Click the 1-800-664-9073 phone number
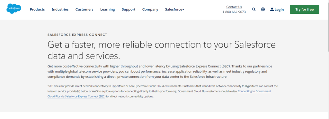Image resolution: width=329 pixels, height=119 pixels. pyautogui.click(x=234, y=12)
